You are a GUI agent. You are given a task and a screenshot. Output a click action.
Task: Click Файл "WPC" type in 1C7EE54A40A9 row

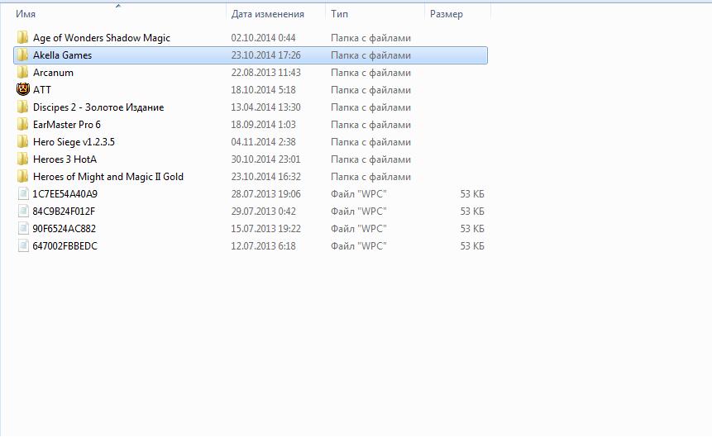pyautogui.click(x=359, y=194)
